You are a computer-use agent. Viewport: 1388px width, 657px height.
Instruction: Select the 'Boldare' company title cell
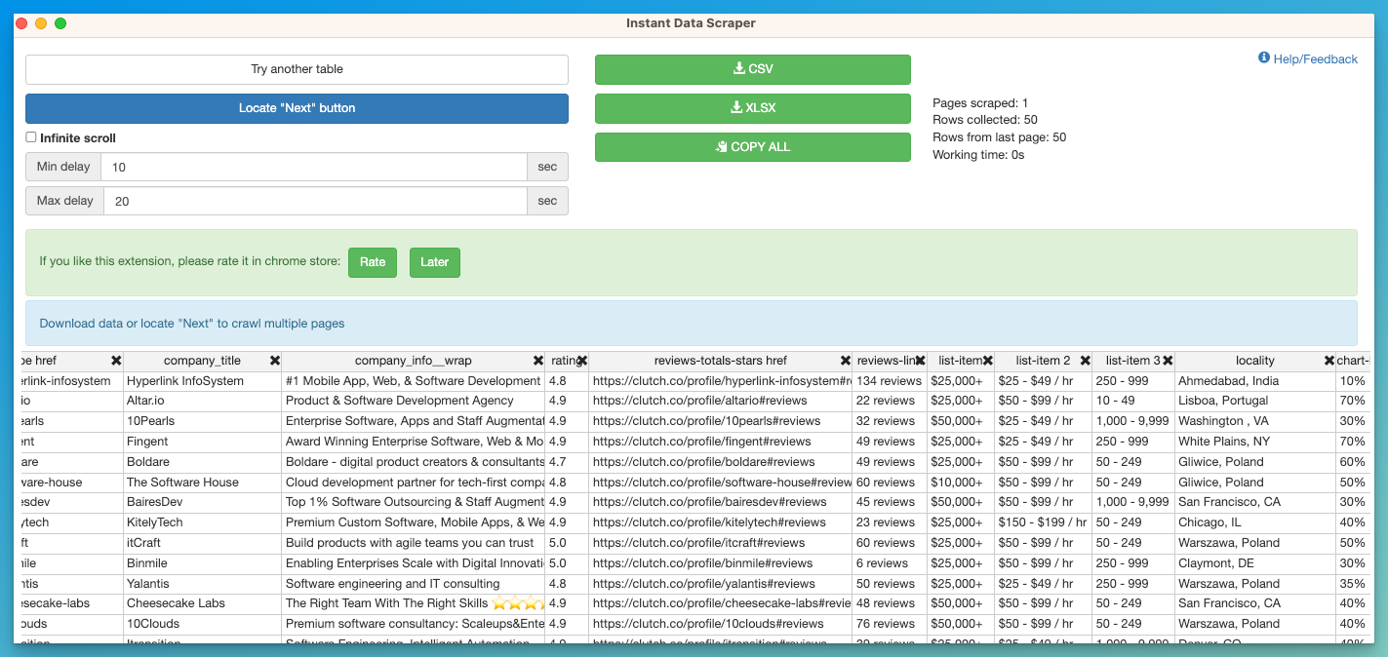coord(202,462)
